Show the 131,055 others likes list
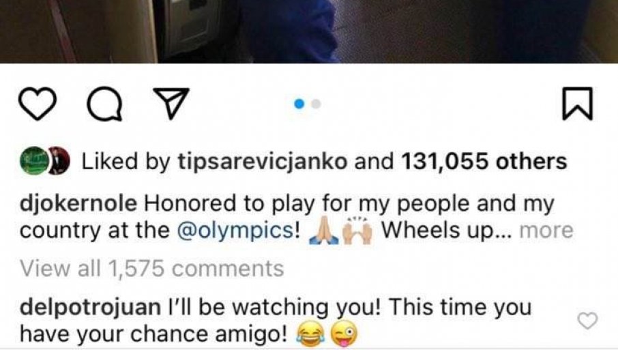This screenshot has height=350, width=618. pos(484,161)
